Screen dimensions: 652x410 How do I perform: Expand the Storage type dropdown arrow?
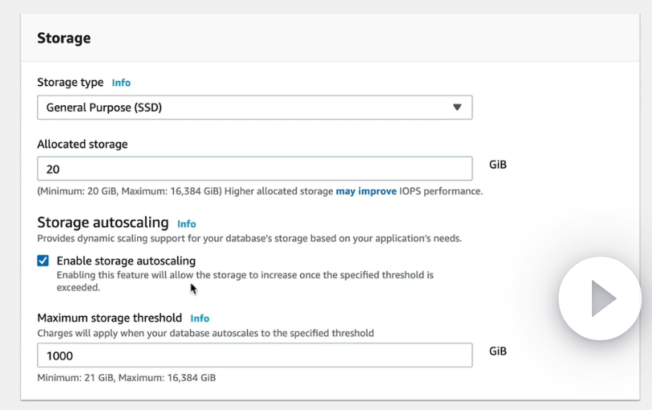457,107
